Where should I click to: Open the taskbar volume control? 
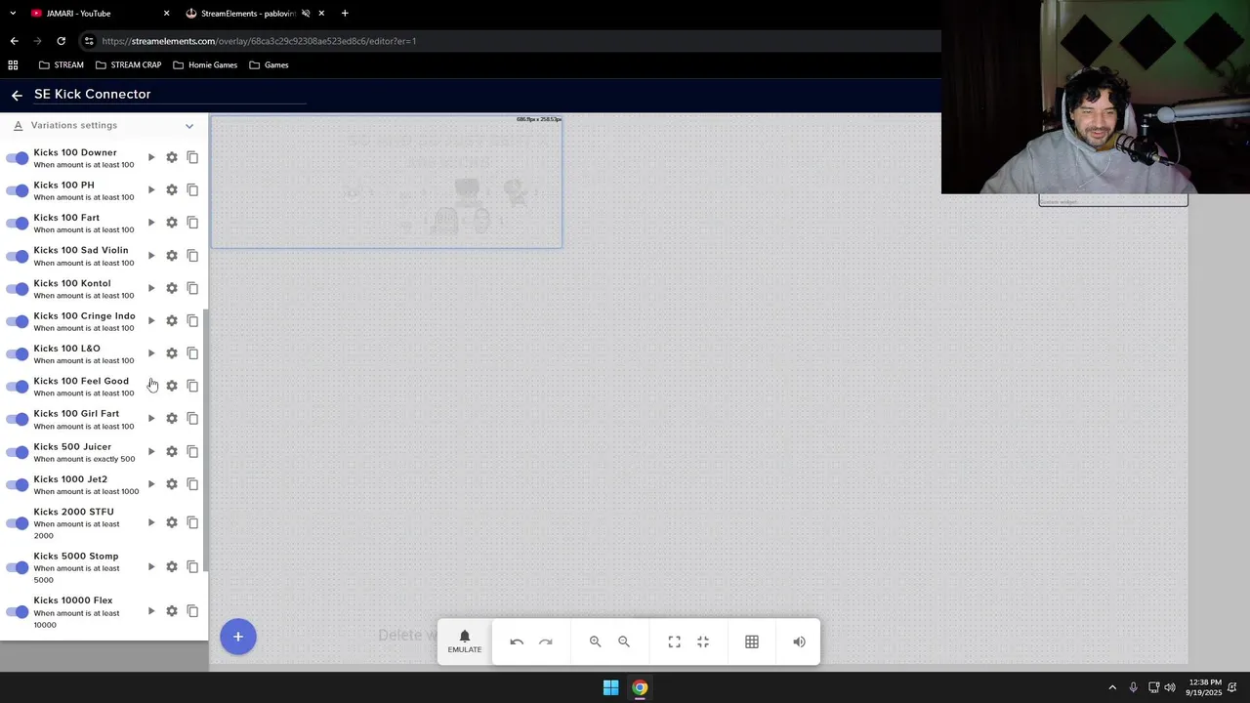click(x=1170, y=687)
